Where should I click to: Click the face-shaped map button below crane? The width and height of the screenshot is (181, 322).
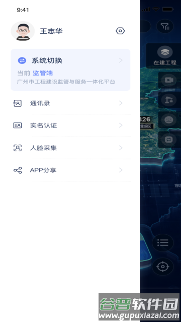[169, 120]
